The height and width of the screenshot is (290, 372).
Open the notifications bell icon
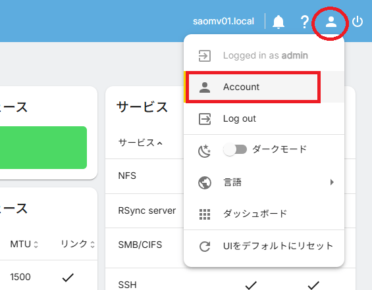(279, 22)
